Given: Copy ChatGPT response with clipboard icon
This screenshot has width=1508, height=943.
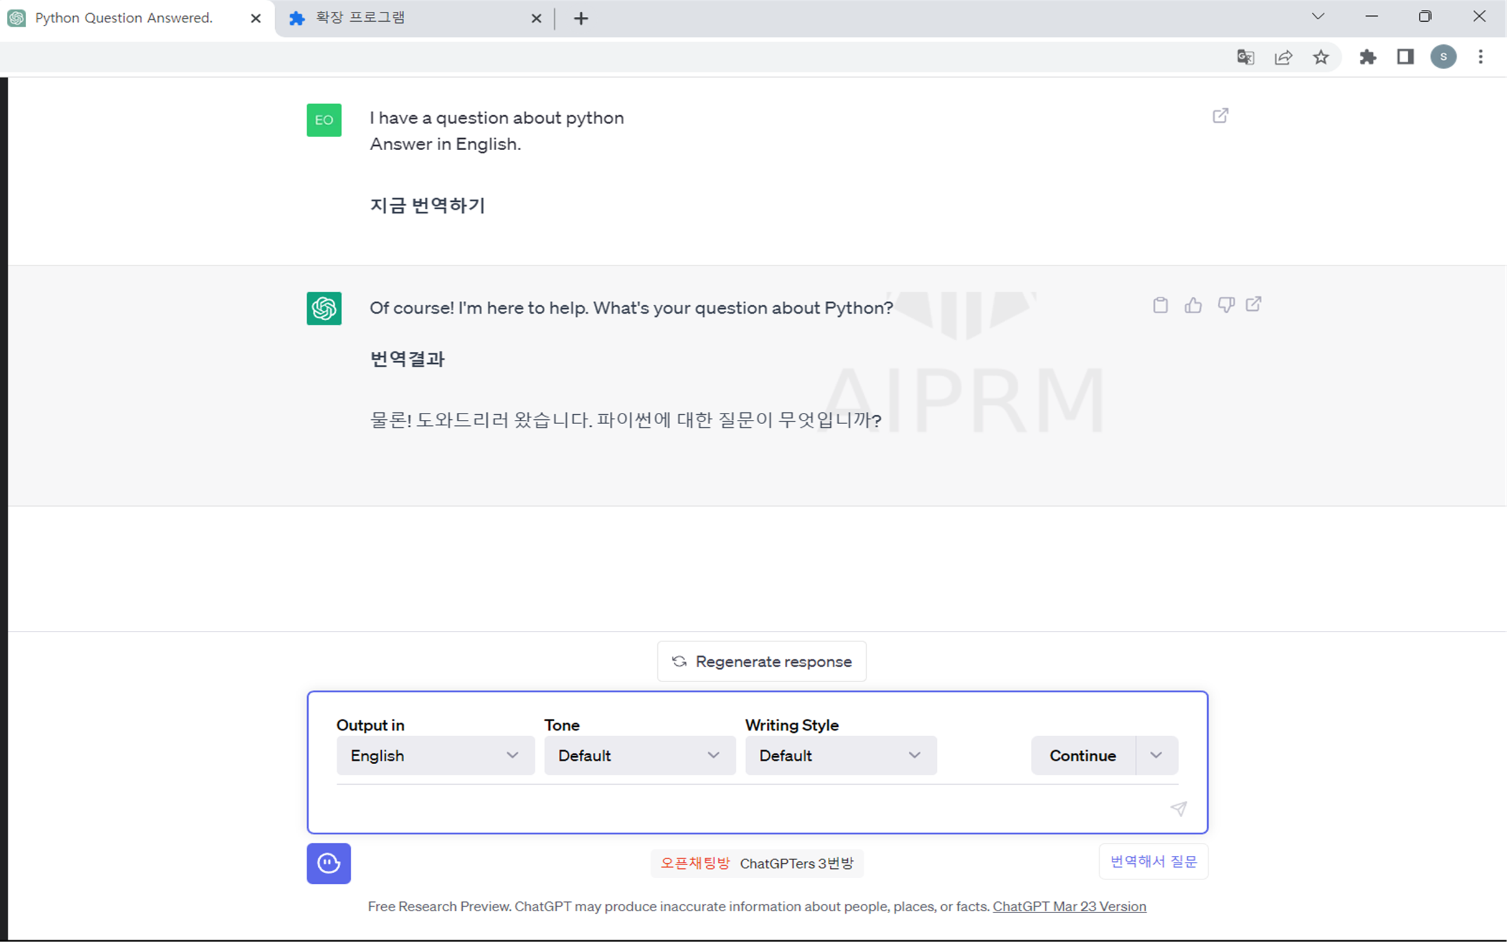Looking at the screenshot, I should [1160, 305].
